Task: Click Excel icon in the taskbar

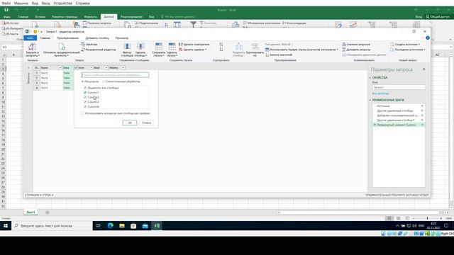Action: (x=157, y=226)
